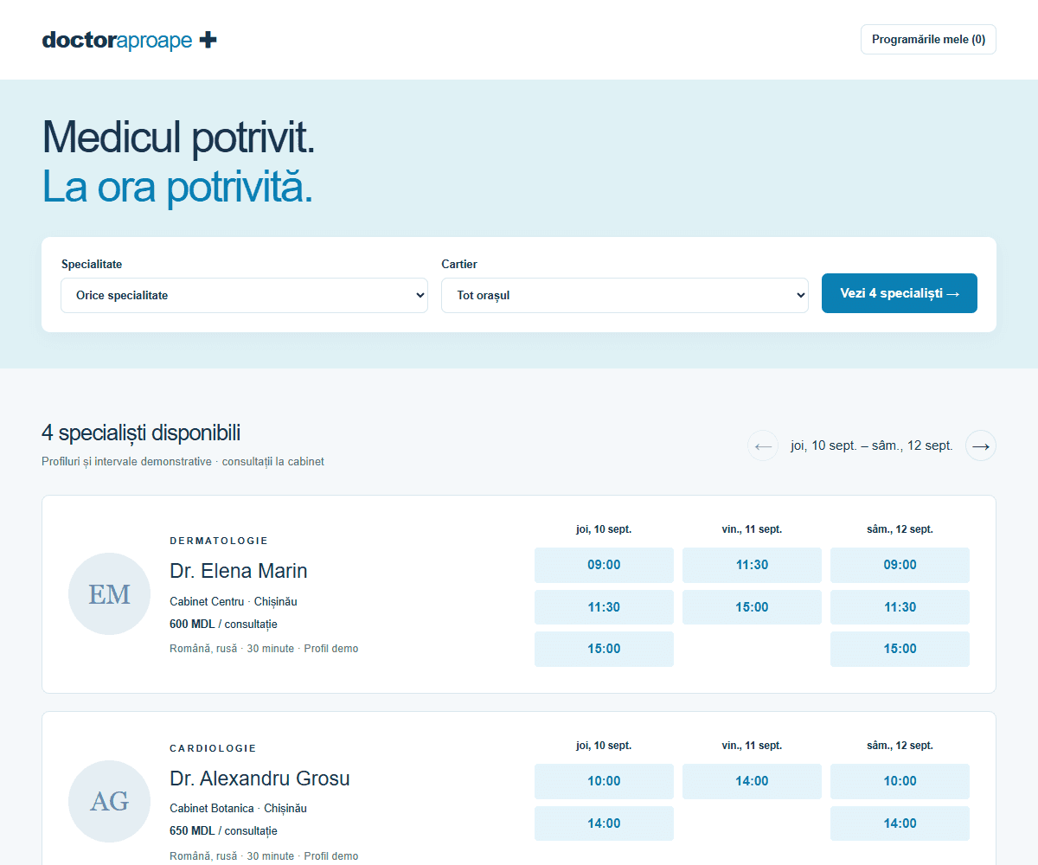Viewport: 1038px width, 865px height.
Task: Open the Specialitate dropdown
Action: pos(244,295)
